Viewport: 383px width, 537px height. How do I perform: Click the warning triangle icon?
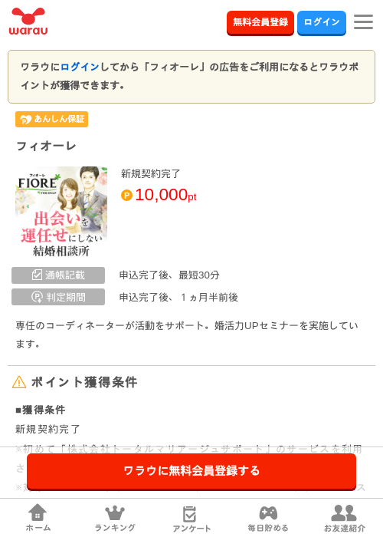(x=19, y=382)
